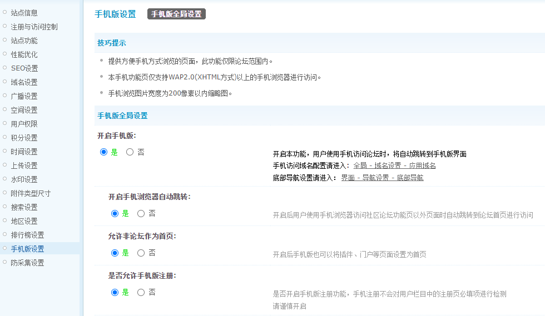Open 防采集设置 sidebar entry
The image size is (545, 316).
tap(27, 263)
